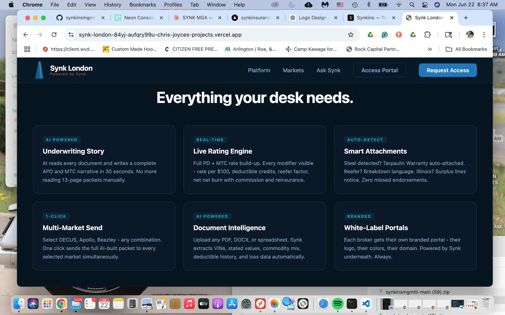Image resolution: width=505 pixels, height=315 pixels.
Task: Close the Neon Console tab
Action: tap(161, 18)
